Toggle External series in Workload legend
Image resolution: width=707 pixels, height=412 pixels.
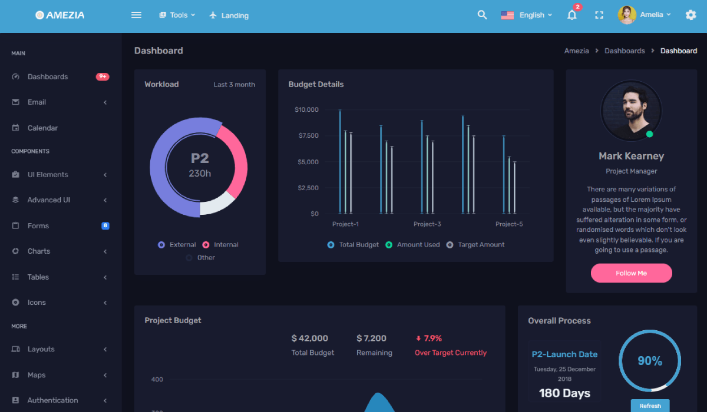coord(177,245)
